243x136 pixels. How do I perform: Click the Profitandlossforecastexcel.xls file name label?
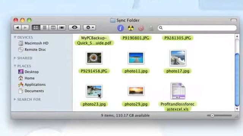[178, 107]
